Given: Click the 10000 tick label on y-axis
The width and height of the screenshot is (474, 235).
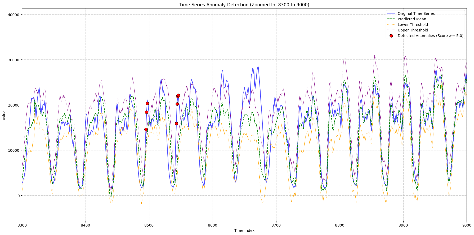Looking at the screenshot, I should click(14, 150).
